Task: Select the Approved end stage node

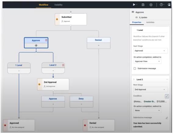Action: pyautogui.click(x=19, y=125)
